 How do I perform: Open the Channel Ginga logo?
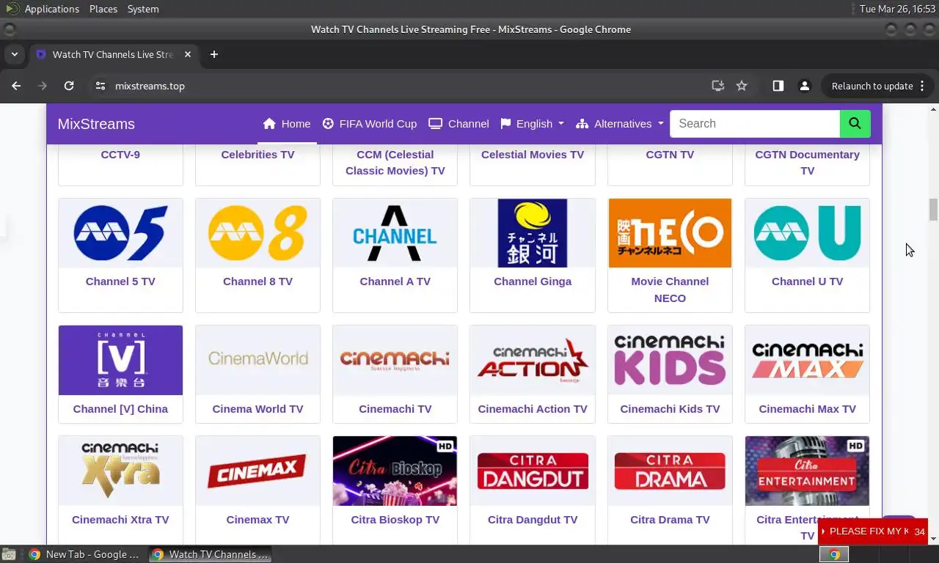pyautogui.click(x=533, y=233)
